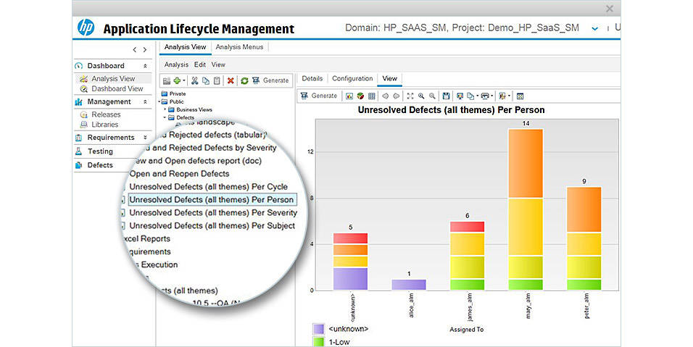Open the Edit menu

[200, 64]
